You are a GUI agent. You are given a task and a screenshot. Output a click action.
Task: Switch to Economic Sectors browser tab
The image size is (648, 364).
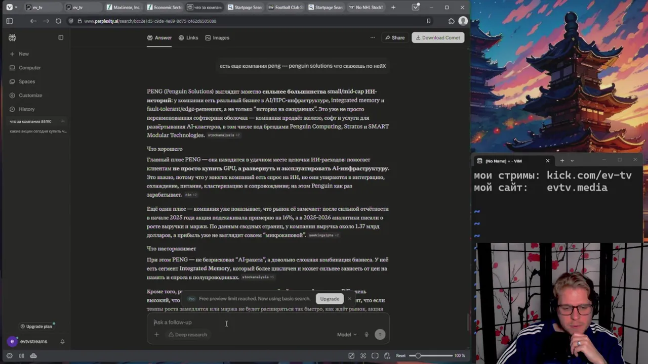[163, 7]
